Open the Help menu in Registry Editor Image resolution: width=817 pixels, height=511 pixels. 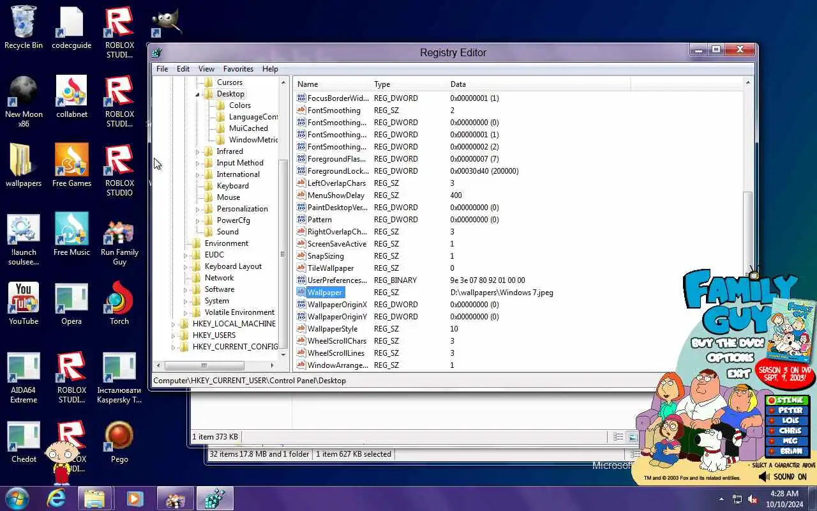[x=270, y=69]
